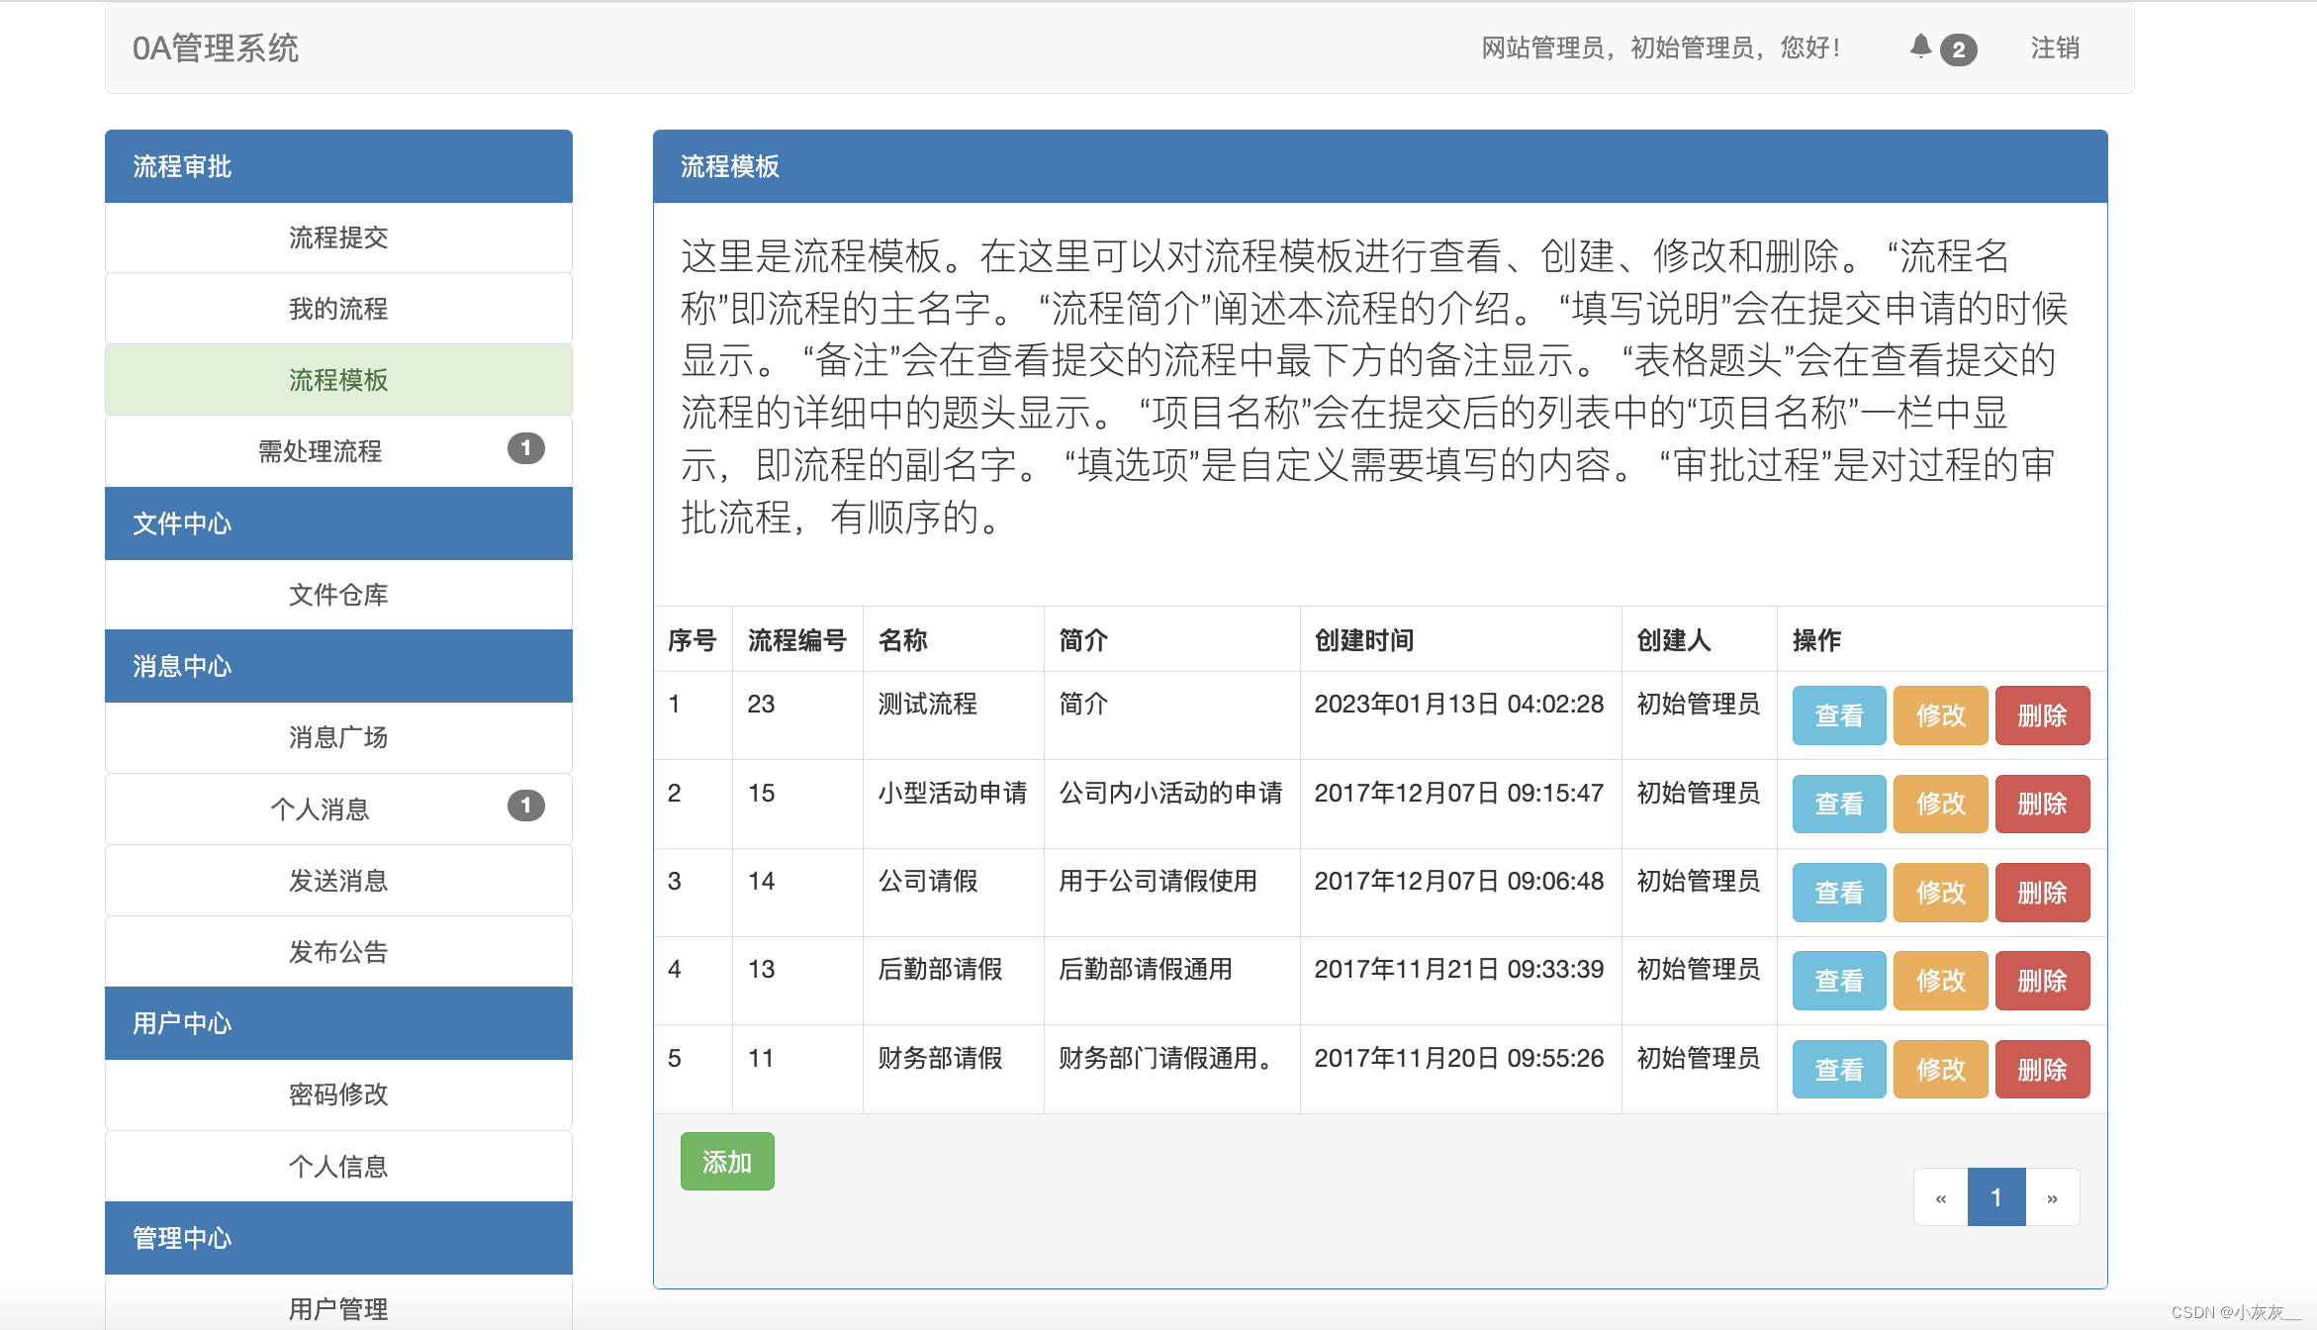Viewport: 2317px width, 1330px height.
Task: Open 文件仓库 under 文件中心
Action: (x=337, y=595)
